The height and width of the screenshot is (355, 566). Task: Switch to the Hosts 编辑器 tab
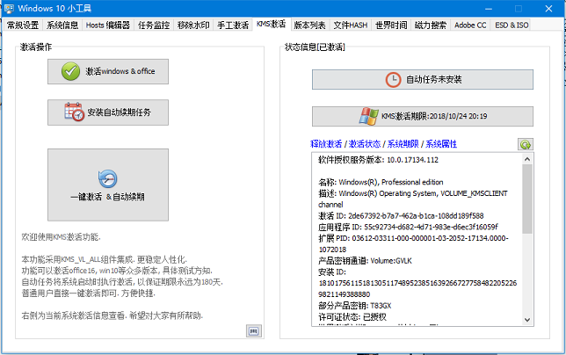point(107,25)
